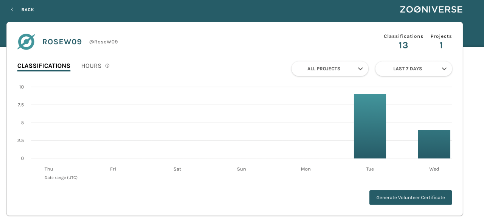Click the ROSEW09 display name
The height and width of the screenshot is (222, 484).
coord(62,42)
